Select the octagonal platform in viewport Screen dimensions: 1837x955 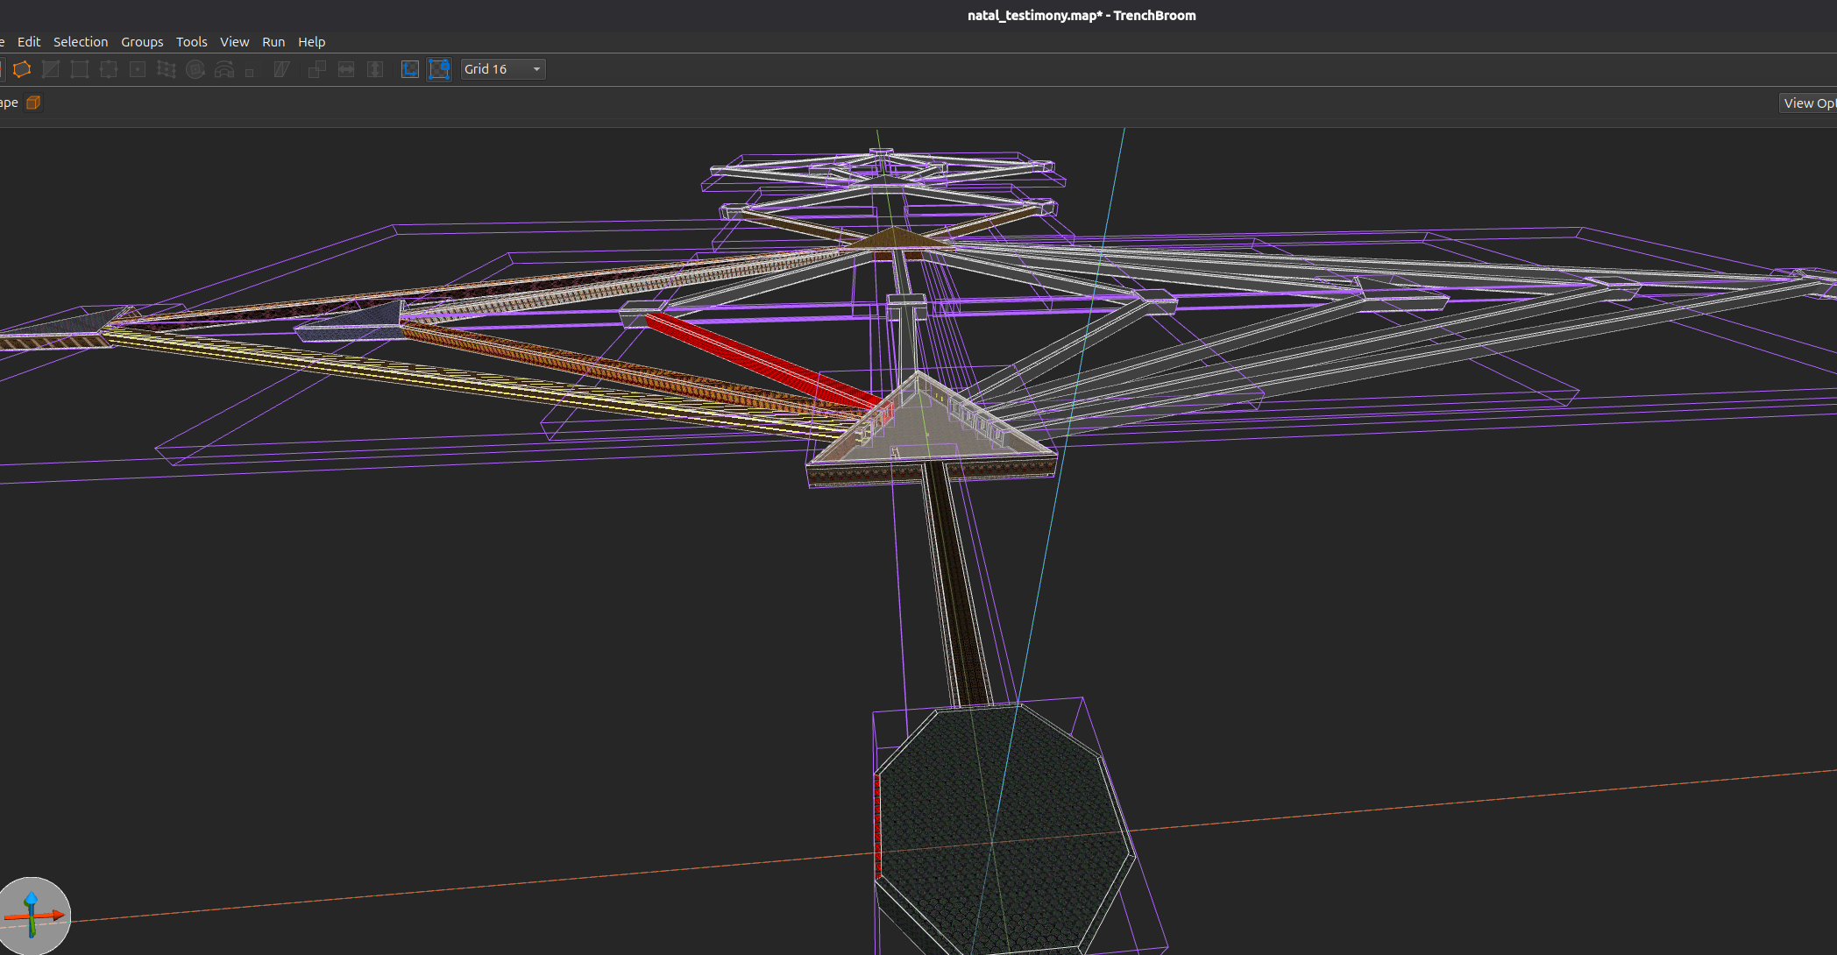click(x=1005, y=828)
